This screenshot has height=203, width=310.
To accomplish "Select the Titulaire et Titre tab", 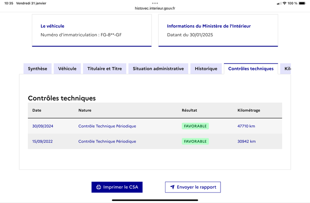I will click(105, 69).
